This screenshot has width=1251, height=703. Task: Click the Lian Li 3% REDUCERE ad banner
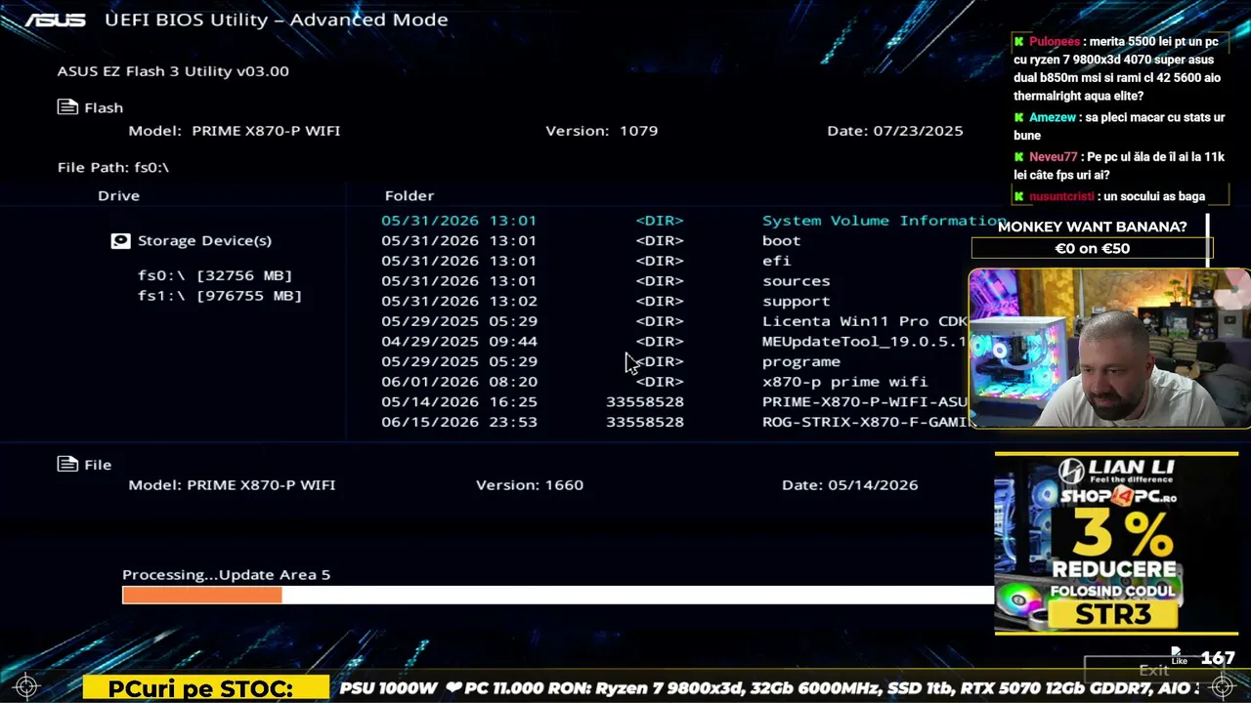[x=1116, y=543]
